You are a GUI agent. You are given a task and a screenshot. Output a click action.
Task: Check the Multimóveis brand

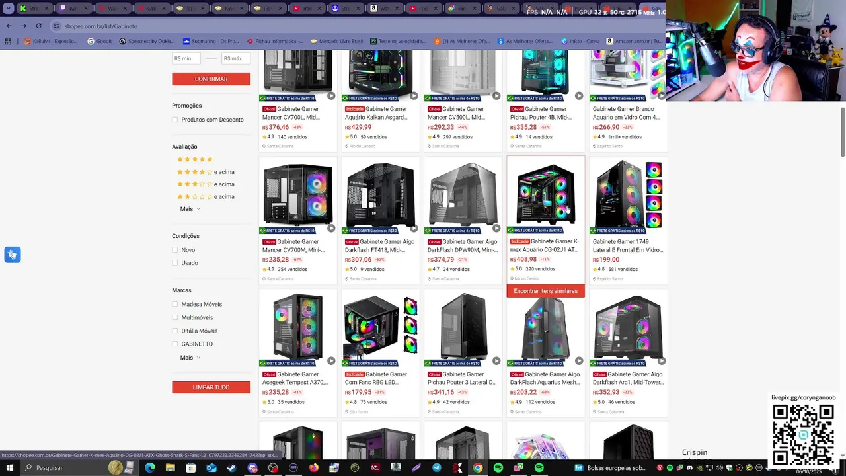pos(174,317)
